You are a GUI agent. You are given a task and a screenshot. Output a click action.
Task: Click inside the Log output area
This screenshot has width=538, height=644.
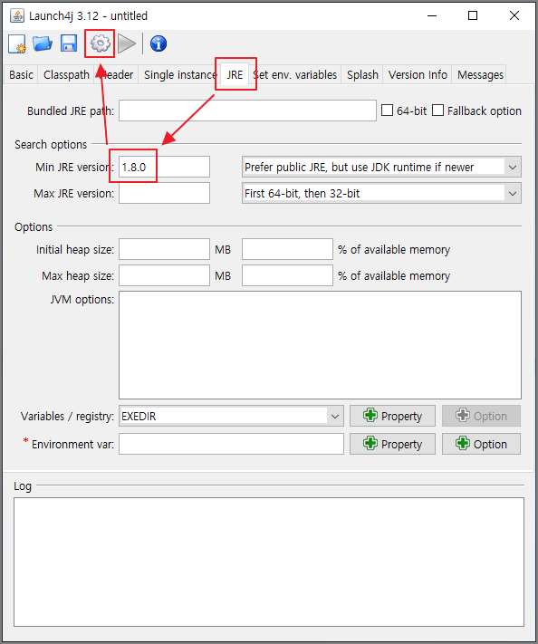point(269,562)
